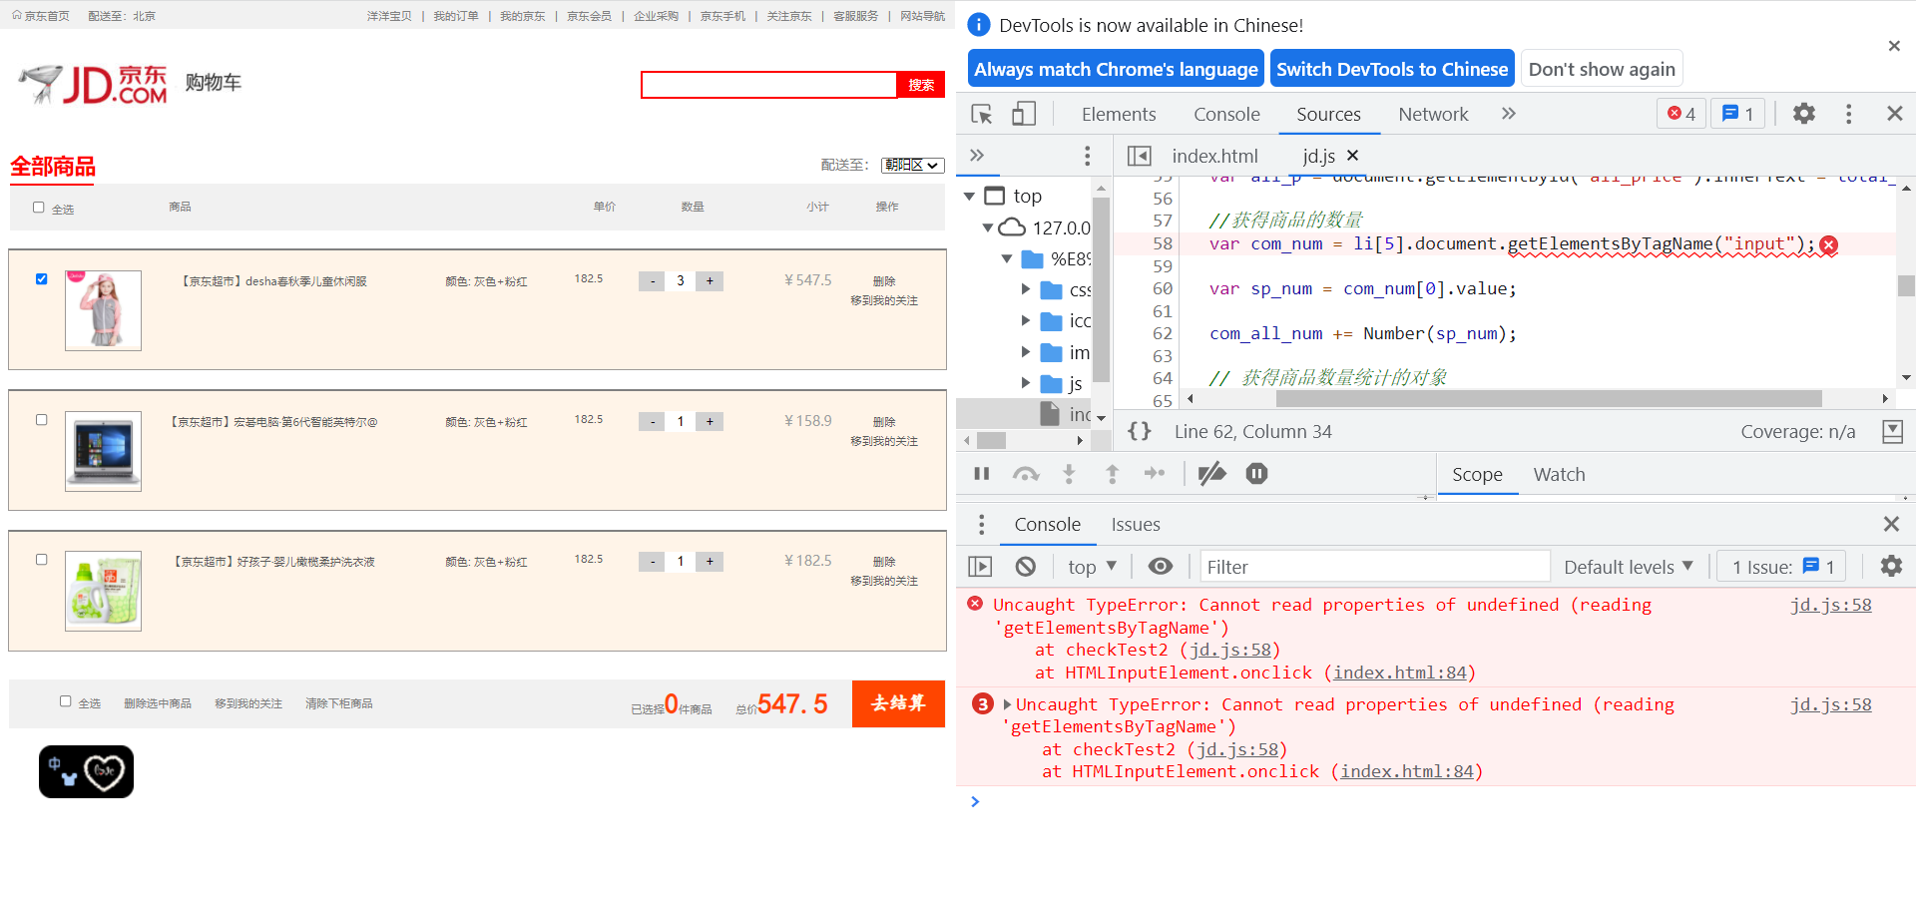Click the 1 Issue link button
The image size is (1916, 900).
pyautogui.click(x=1782, y=567)
